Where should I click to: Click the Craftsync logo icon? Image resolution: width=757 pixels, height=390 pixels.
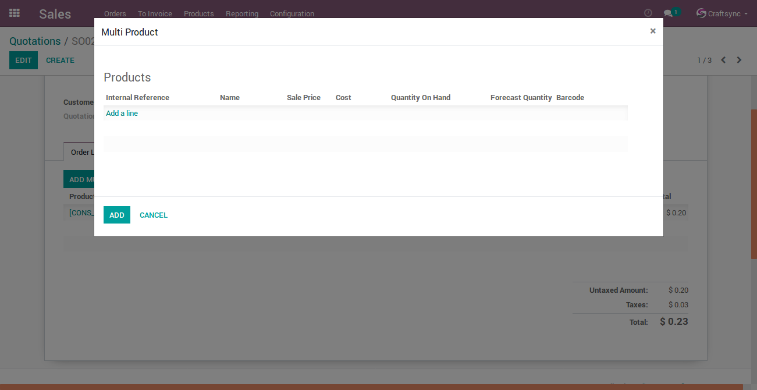click(x=701, y=13)
